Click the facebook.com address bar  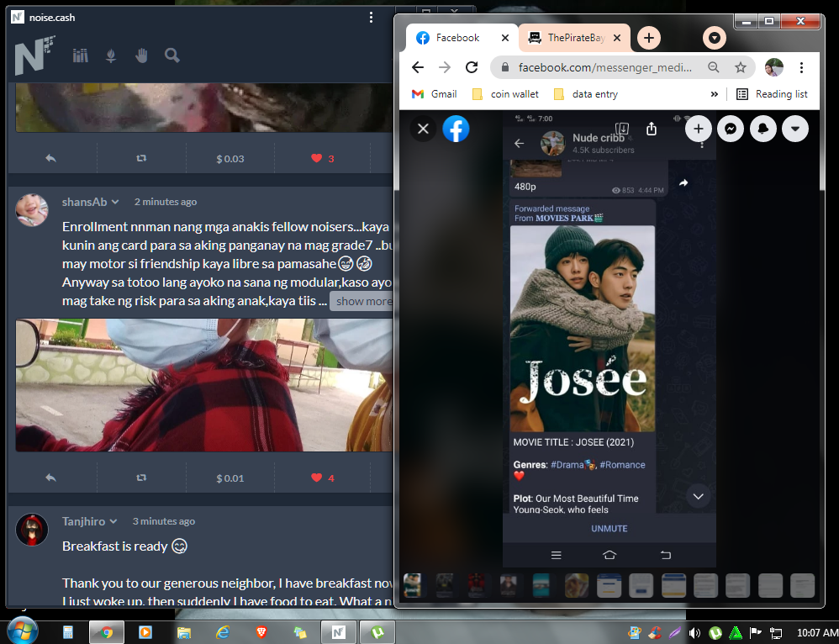[x=604, y=67]
